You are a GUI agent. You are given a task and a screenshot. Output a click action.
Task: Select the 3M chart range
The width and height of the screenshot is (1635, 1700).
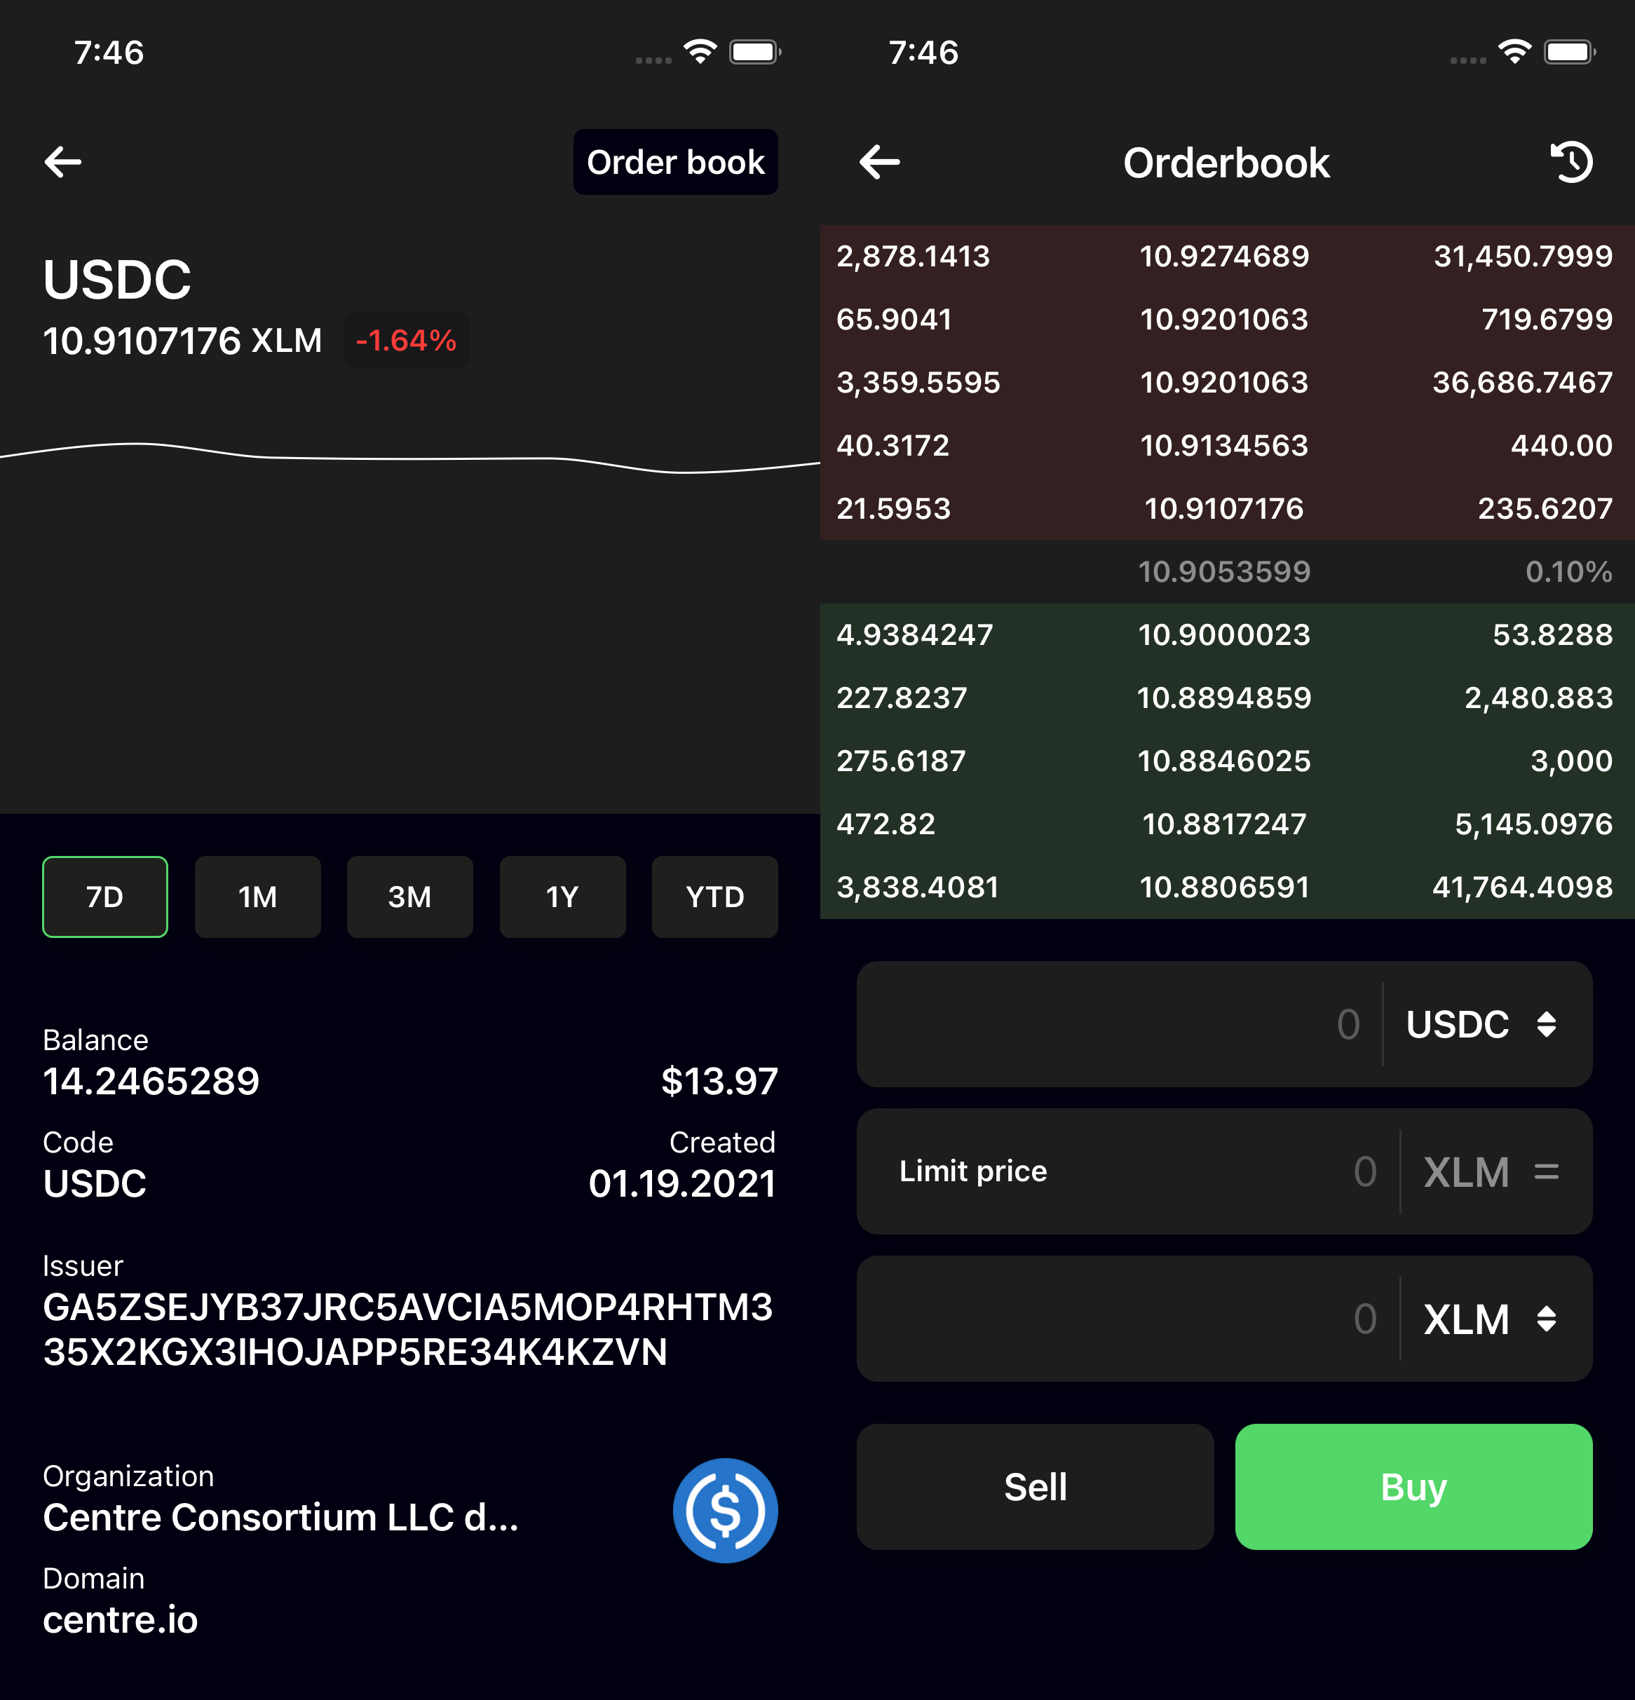[x=410, y=897]
